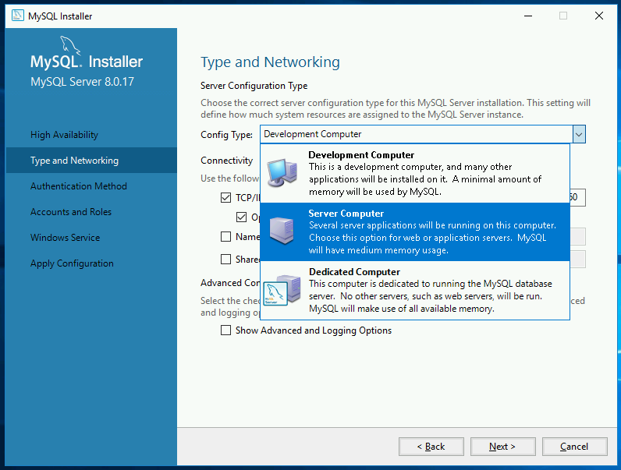This screenshot has width=621, height=470.
Task: Cancel the MySQL installation
Action: point(575,447)
